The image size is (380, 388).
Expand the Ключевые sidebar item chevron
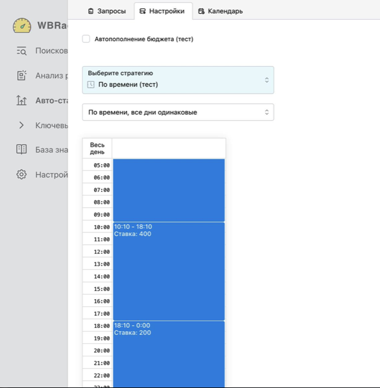[x=21, y=125]
